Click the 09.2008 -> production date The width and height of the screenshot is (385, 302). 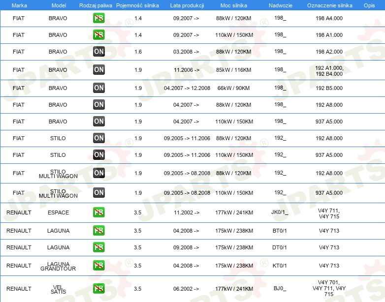pyautogui.click(x=186, y=247)
